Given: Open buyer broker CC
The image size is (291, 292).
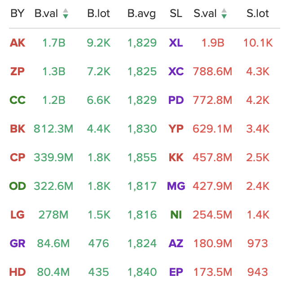Looking at the screenshot, I should [x=18, y=100].
